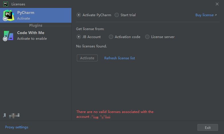Close the Licenses dialog window
224x134 pixels.
click(217, 4)
